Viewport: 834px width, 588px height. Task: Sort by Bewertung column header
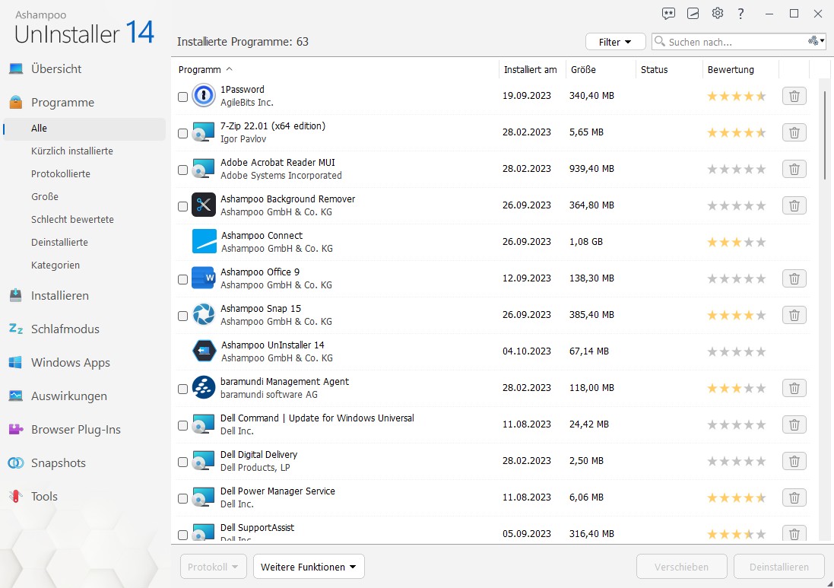731,70
